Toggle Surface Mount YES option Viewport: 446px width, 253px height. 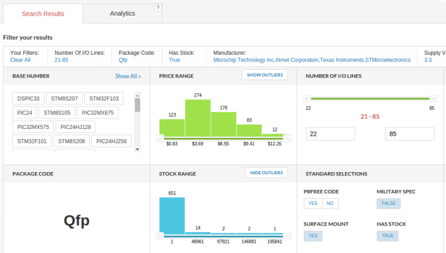313,236
